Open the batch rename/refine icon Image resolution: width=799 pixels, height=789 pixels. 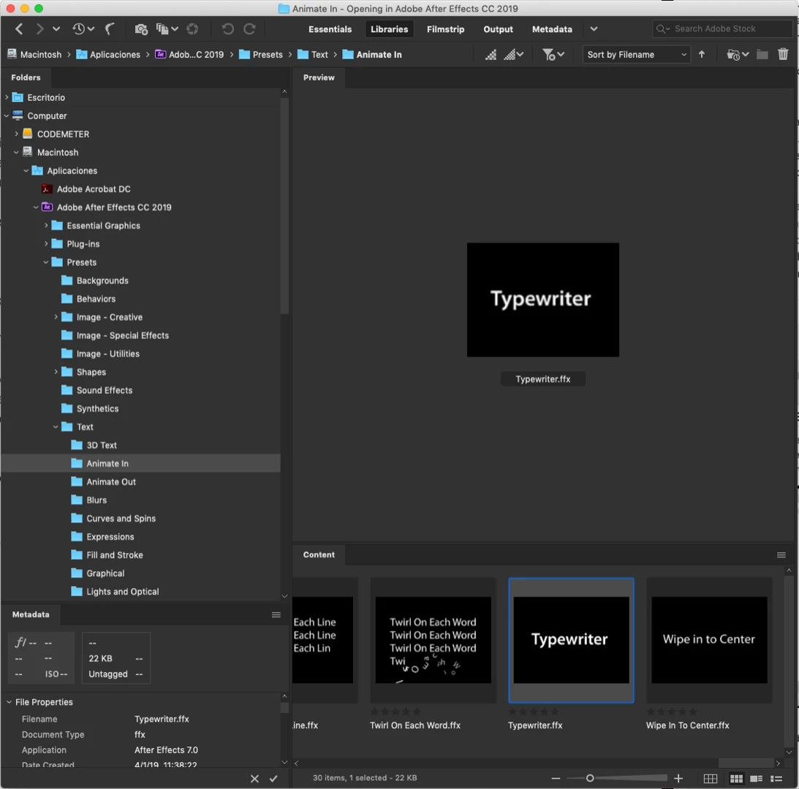[167, 29]
